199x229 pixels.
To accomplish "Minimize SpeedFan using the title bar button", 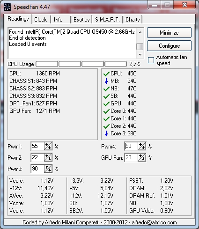I will [x=155, y=5].
